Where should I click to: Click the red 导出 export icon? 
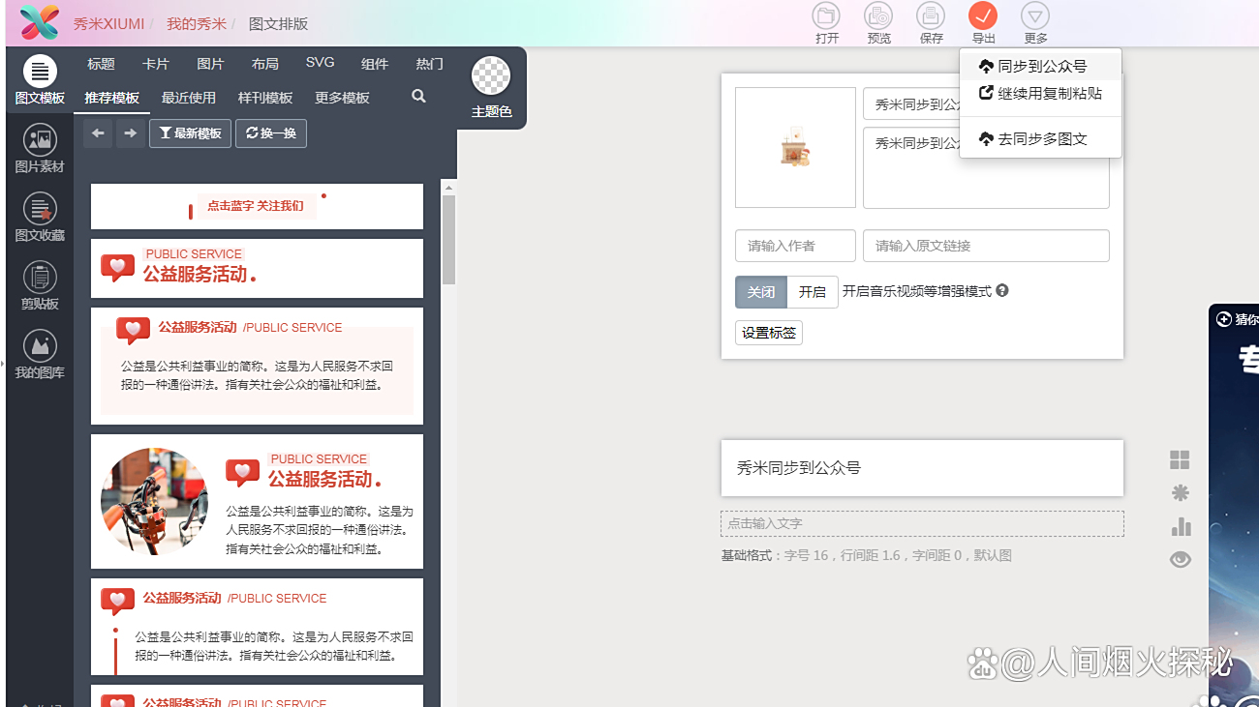[x=982, y=16]
